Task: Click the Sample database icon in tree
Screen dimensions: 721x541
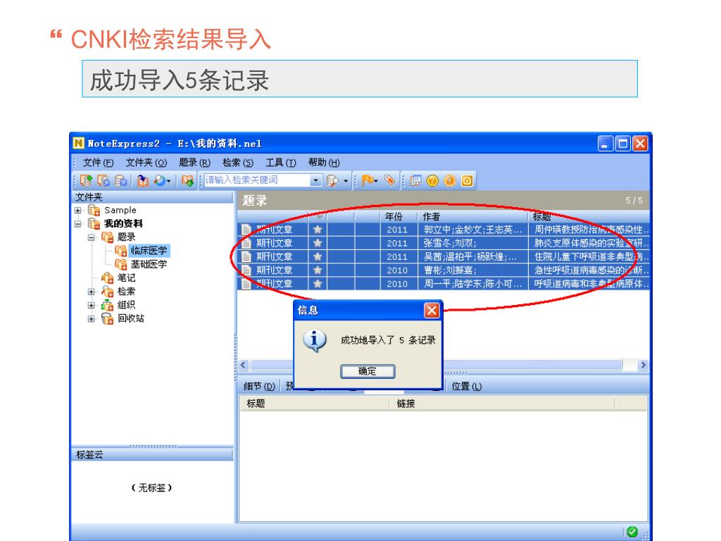Action: (94, 210)
